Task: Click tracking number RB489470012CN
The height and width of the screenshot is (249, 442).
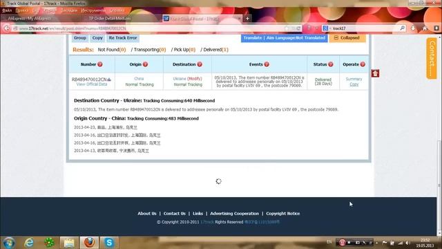Action: (x=89, y=80)
